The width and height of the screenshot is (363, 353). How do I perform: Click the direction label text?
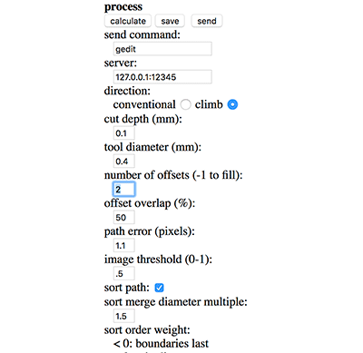click(x=127, y=91)
